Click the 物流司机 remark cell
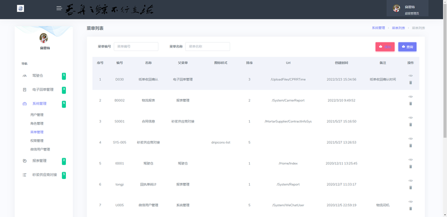 [x=383, y=205]
